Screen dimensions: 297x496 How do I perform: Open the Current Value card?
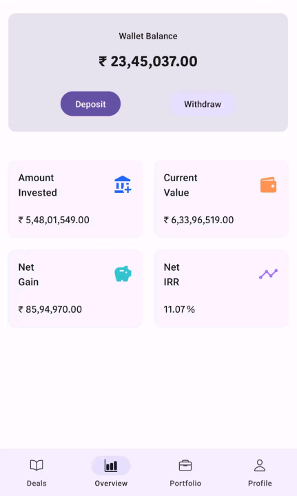[x=221, y=199]
